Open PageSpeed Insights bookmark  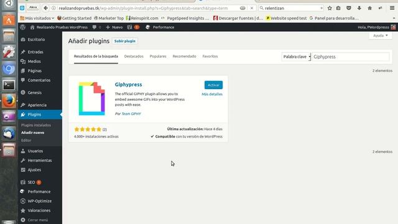pos(185,18)
